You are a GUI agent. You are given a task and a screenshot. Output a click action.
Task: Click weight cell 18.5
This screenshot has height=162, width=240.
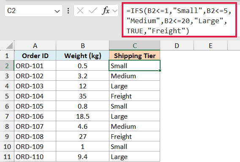83,116
